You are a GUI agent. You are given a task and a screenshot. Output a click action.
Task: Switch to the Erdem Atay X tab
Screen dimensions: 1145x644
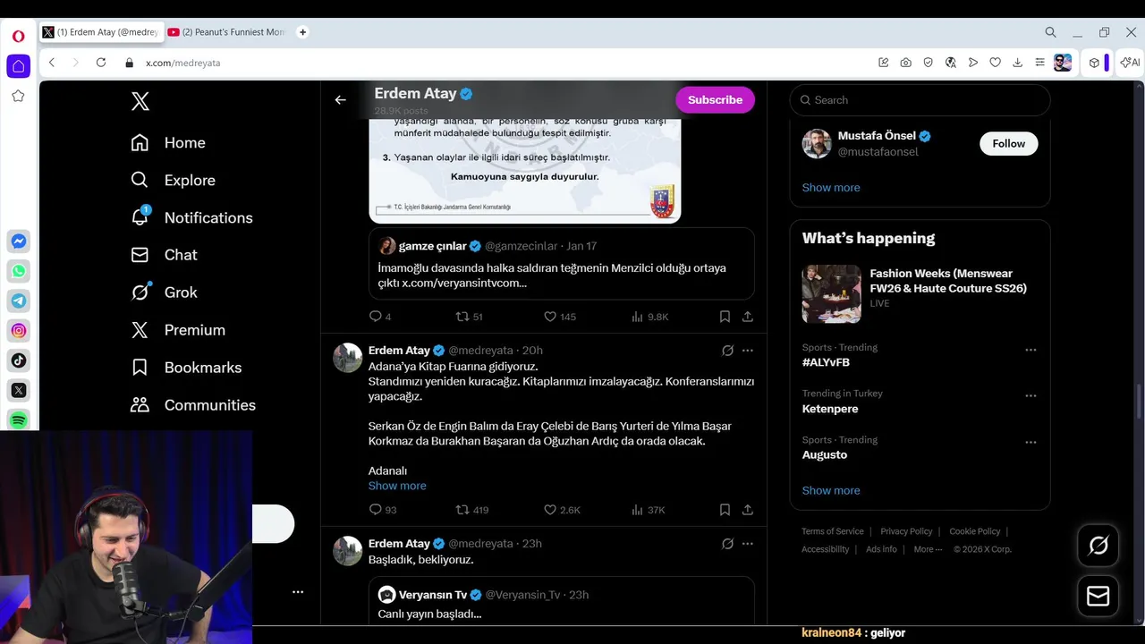click(100, 32)
